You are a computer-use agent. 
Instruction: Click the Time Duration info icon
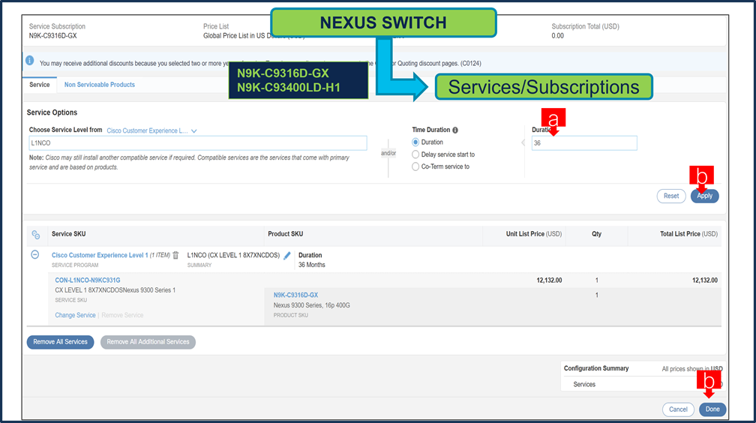455,130
